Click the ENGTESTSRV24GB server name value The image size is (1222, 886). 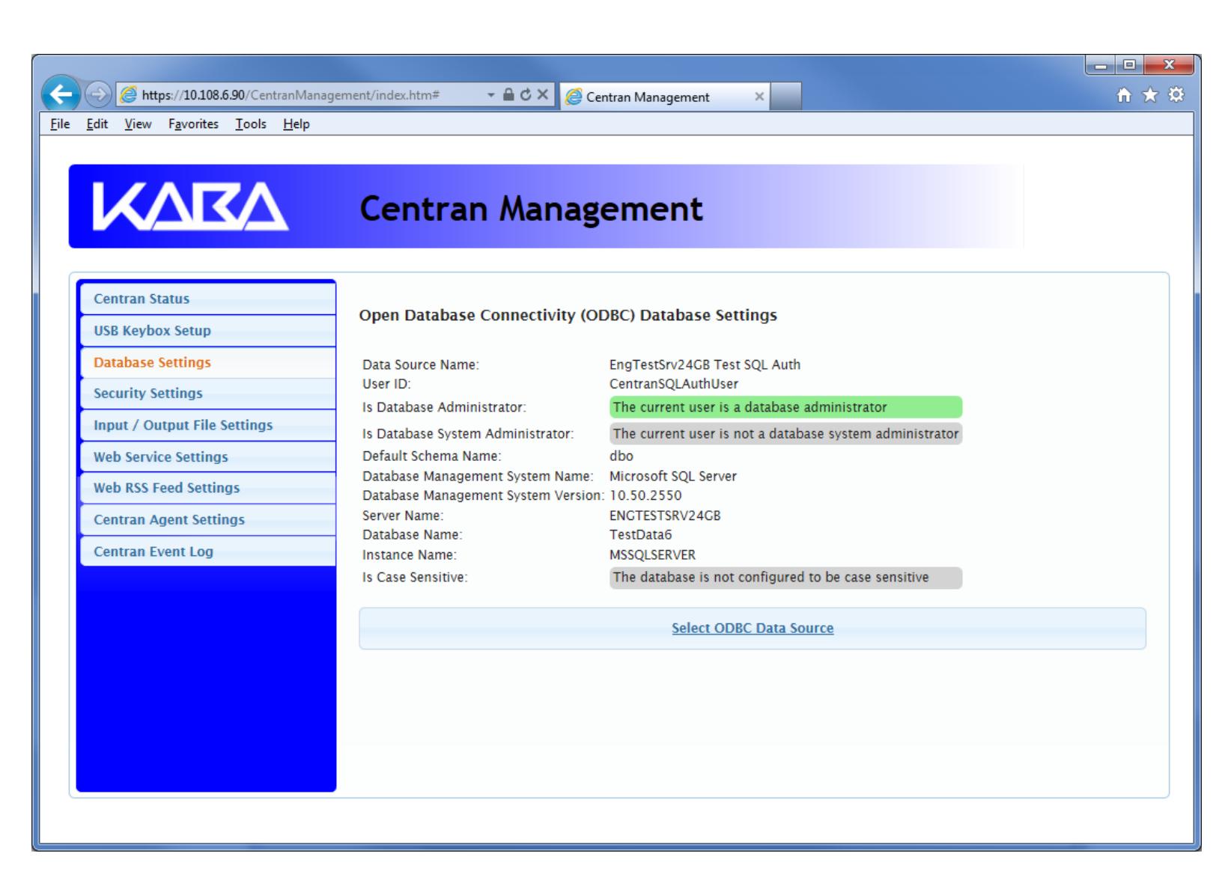point(665,516)
